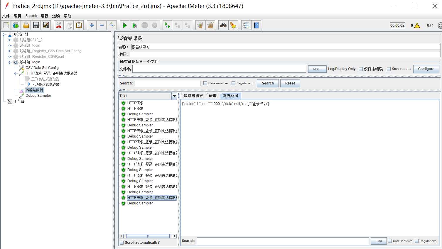
Task: Click the help question mark icon
Action: 256,26
